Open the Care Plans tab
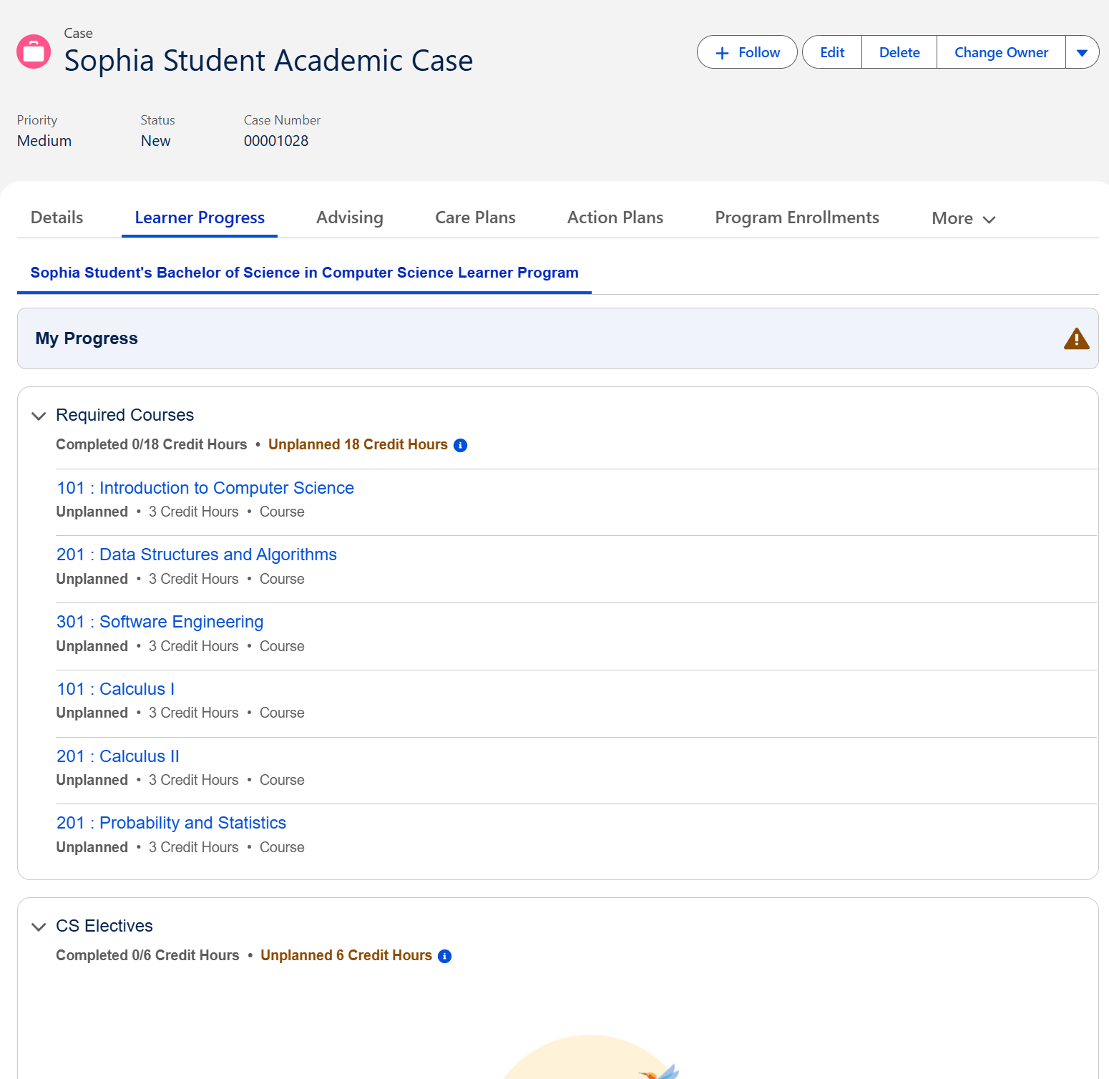 [x=474, y=217]
